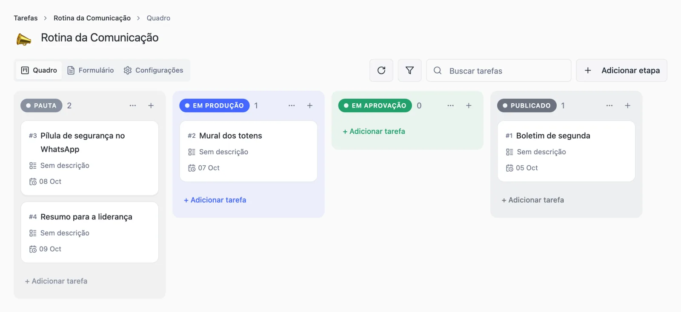Click plus icon in EM APROVAÇÃO header
This screenshot has height=312, width=681.
tap(469, 105)
